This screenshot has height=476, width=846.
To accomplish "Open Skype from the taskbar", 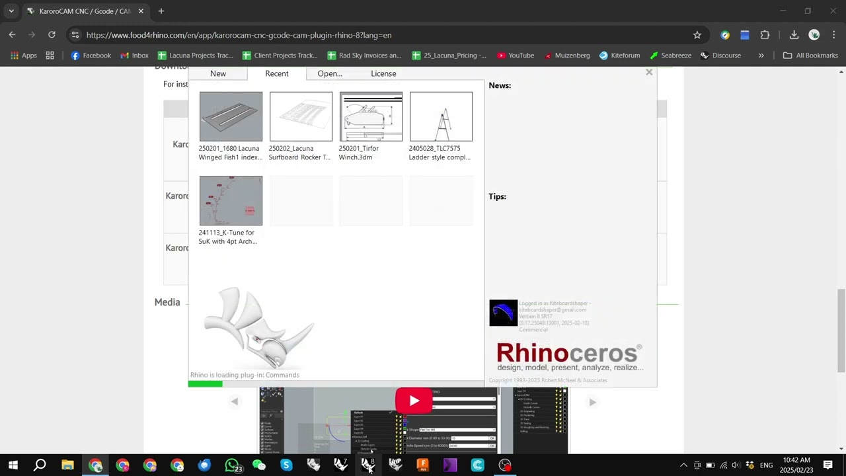I will 286,465.
